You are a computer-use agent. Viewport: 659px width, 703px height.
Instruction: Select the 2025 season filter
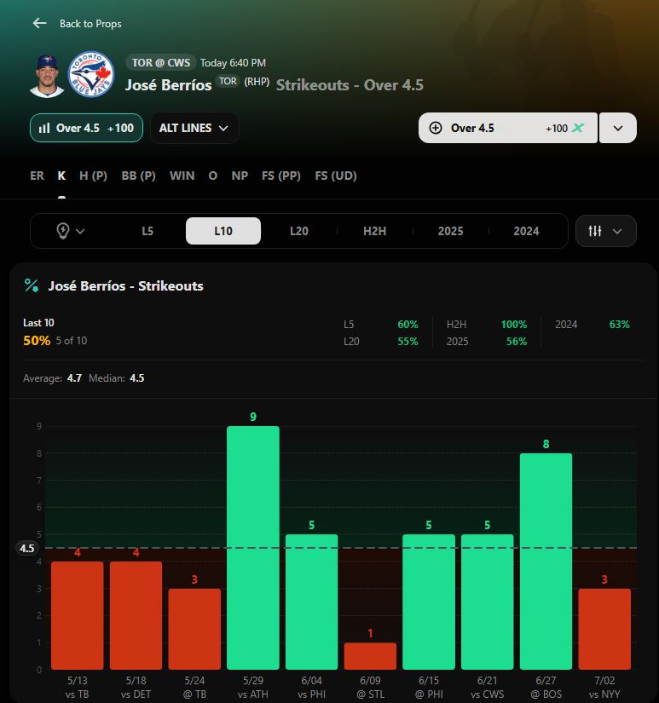pyautogui.click(x=450, y=231)
